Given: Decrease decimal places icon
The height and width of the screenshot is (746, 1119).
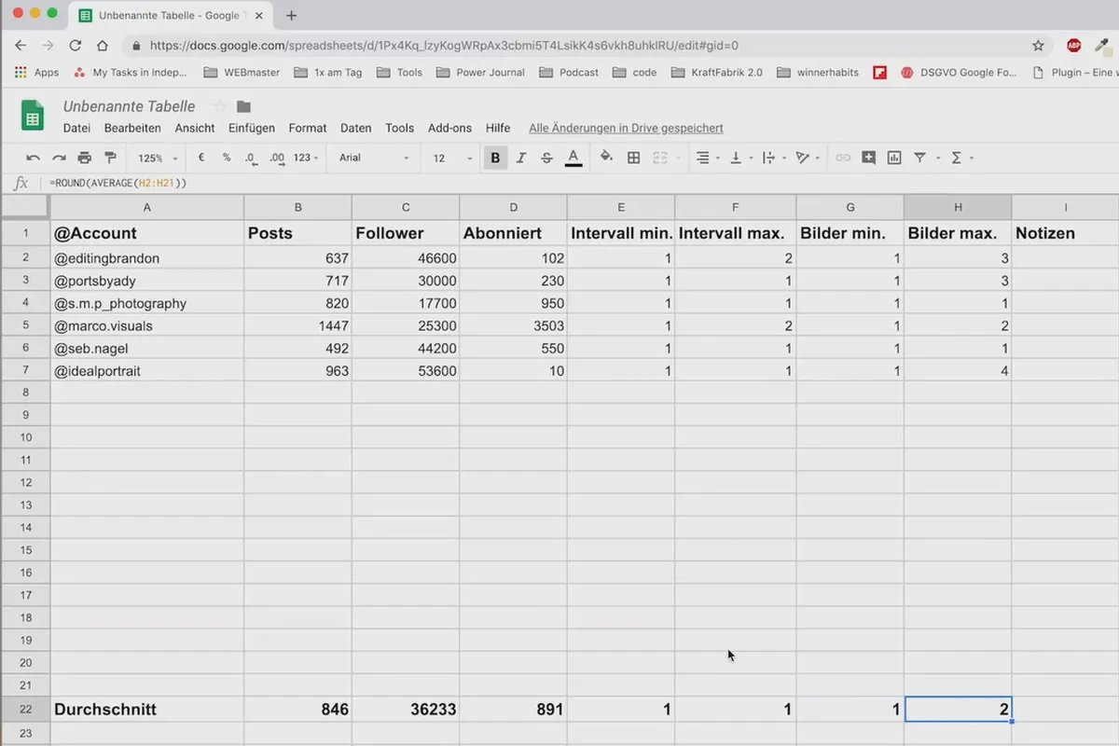Looking at the screenshot, I should coord(251,158).
